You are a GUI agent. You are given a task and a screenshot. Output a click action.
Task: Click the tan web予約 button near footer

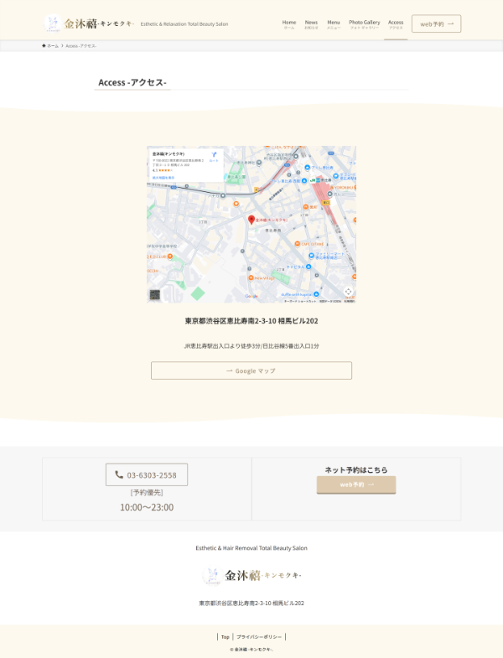click(355, 484)
